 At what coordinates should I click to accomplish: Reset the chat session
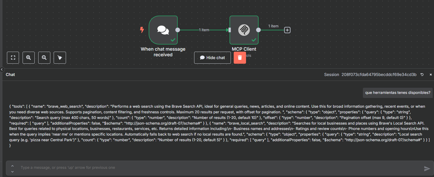[422, 75]
